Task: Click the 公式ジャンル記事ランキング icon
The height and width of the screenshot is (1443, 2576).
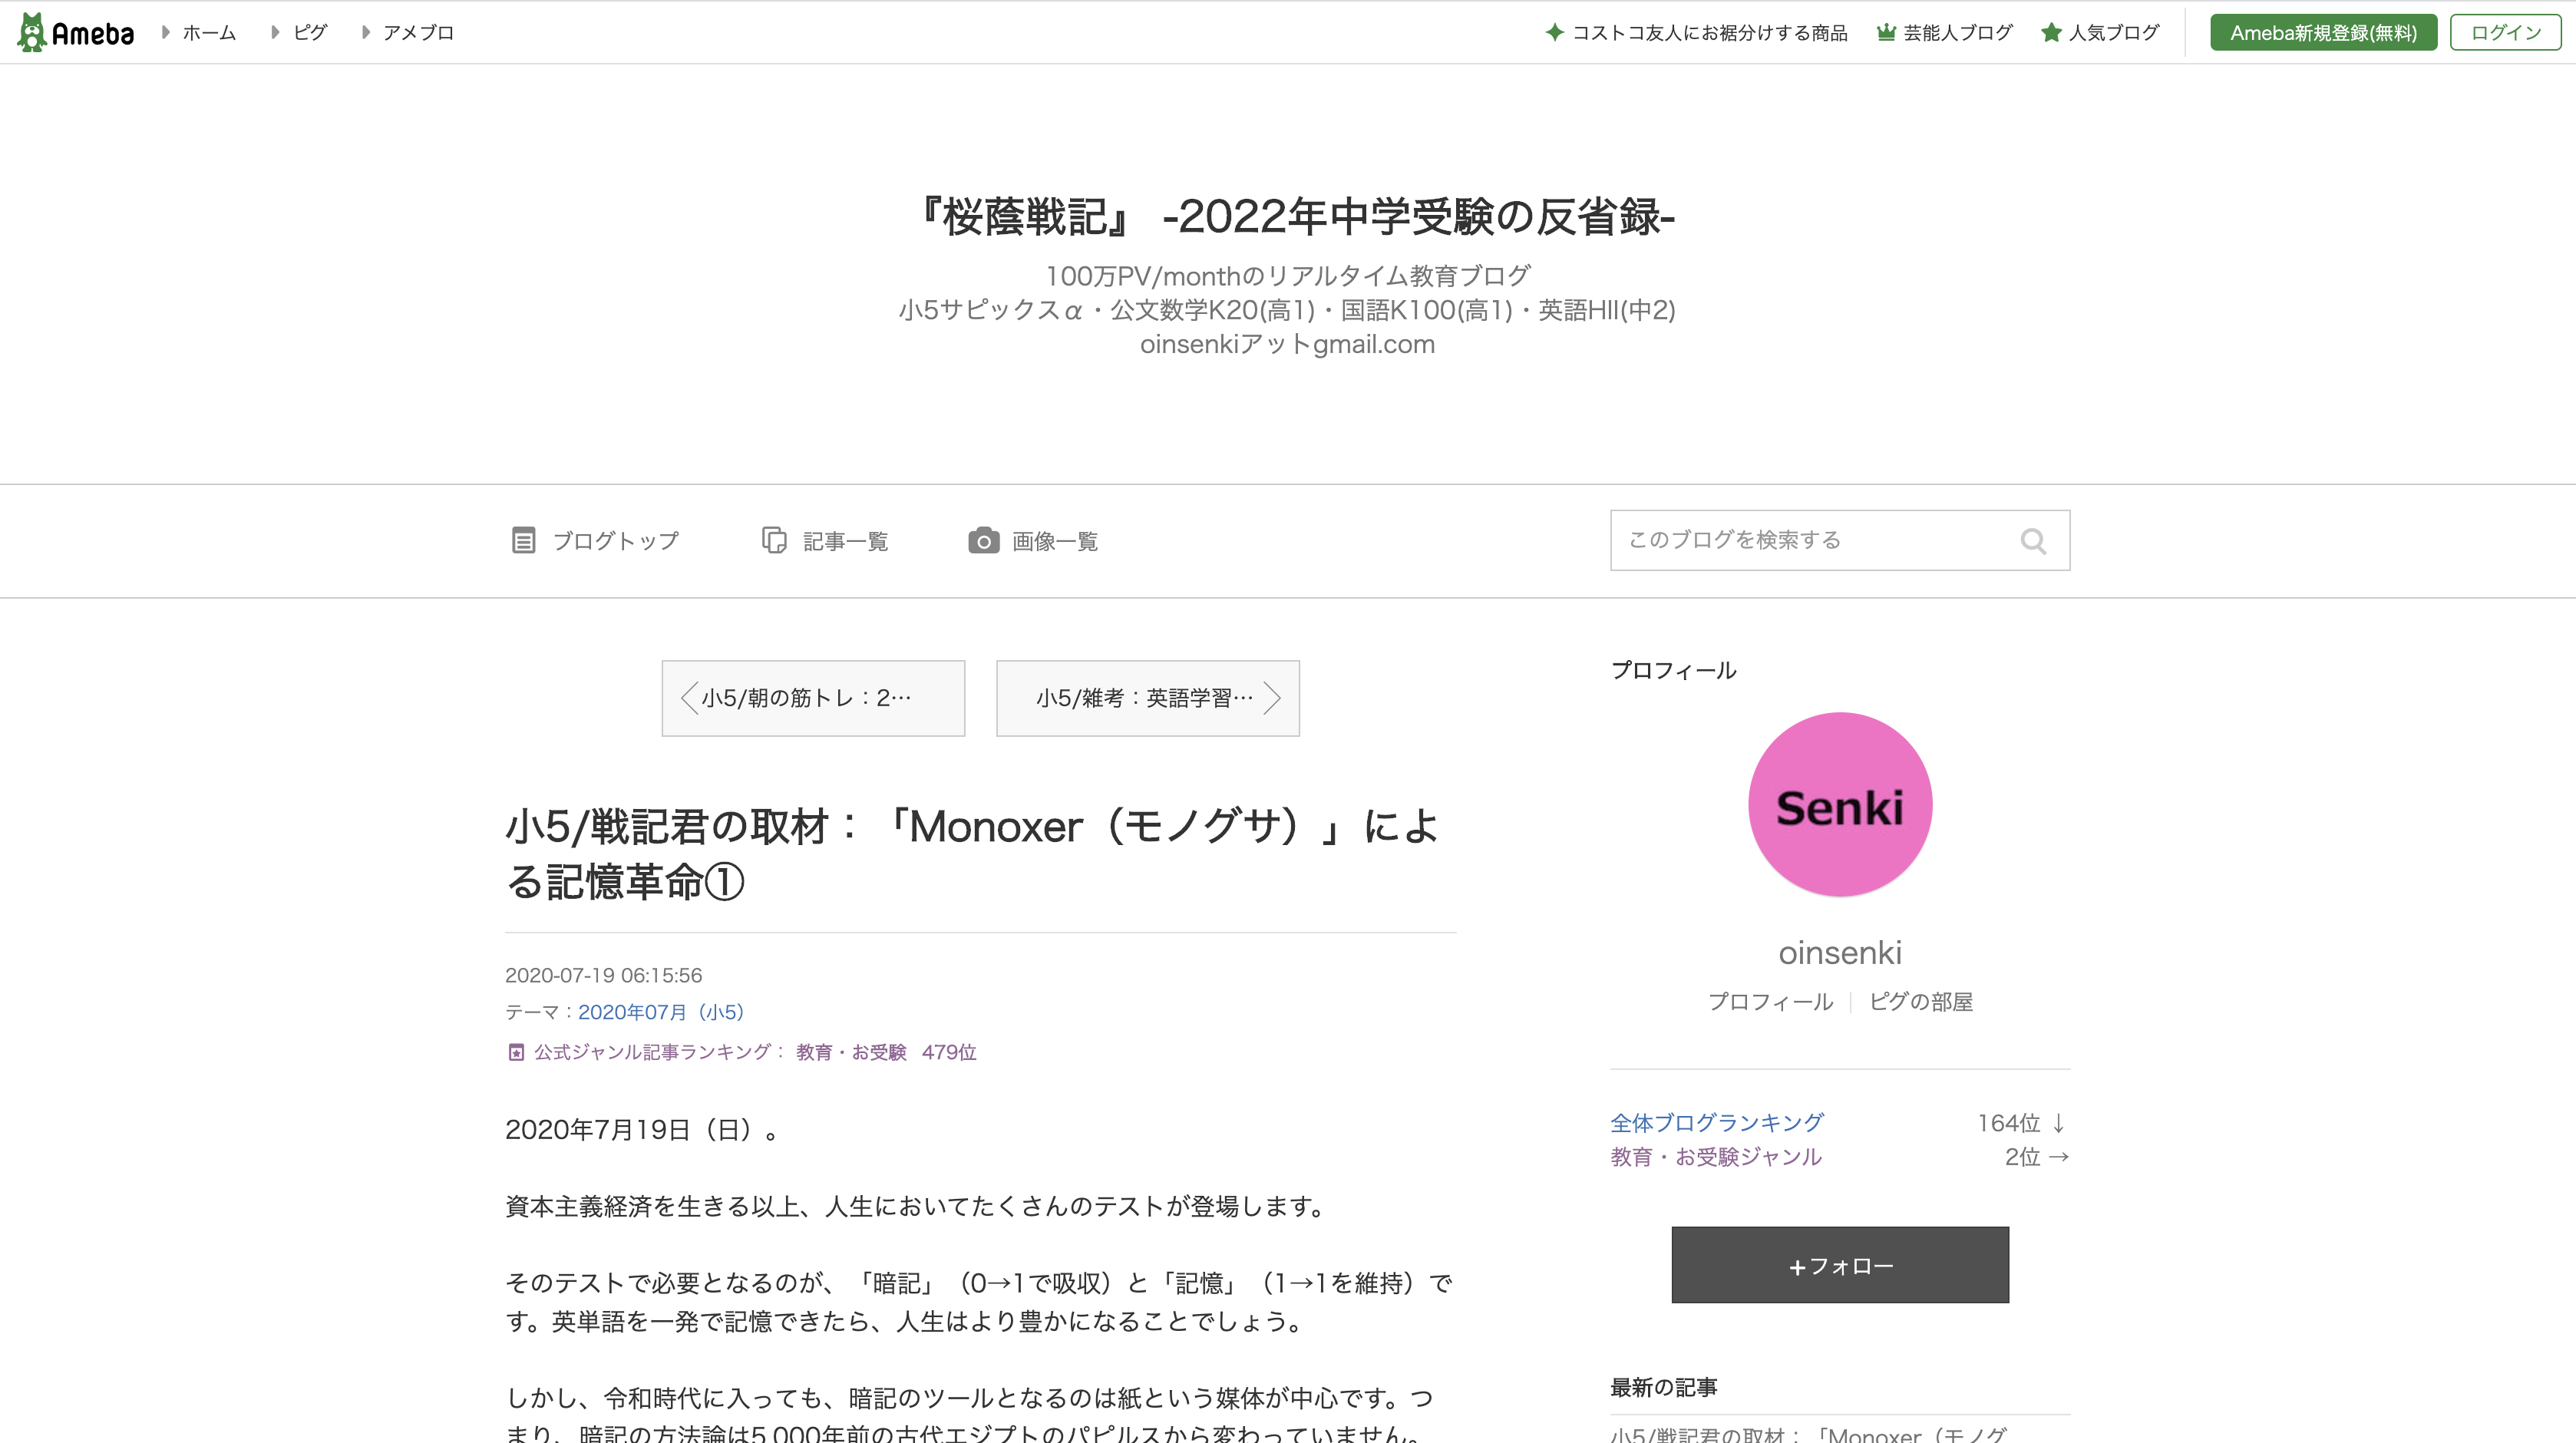Action: (x=516, y=1052)
